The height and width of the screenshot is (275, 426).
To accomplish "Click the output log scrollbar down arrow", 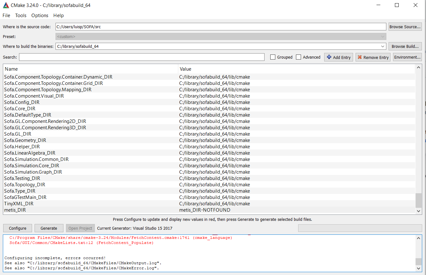I will 419,268.
